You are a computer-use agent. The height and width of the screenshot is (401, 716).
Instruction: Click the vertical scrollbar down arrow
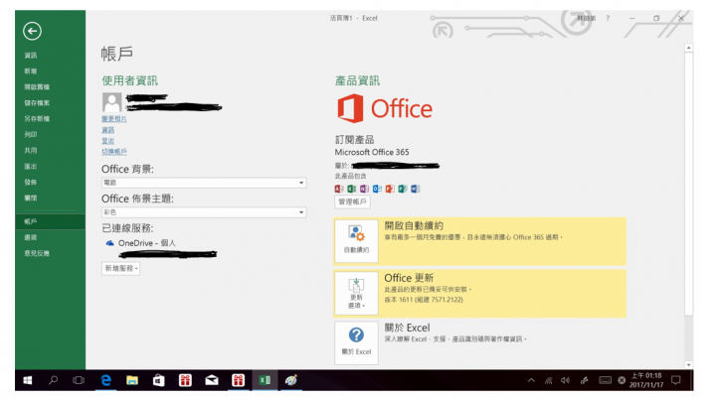(x=688, y=364)
